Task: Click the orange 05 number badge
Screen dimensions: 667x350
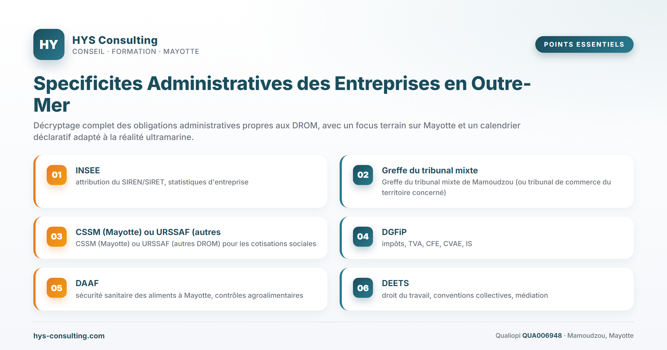Action: click(x=57, y=288)
